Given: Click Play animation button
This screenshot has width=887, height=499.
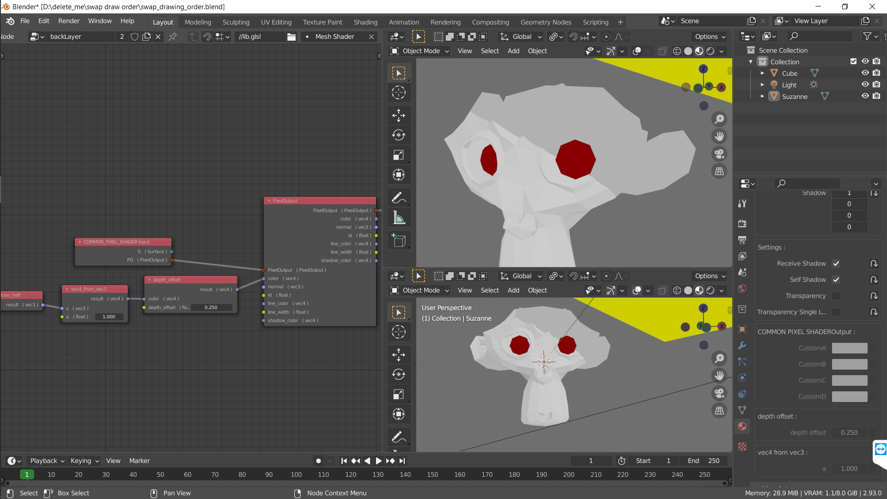Looking at the screenshot, I should point(378,461).
